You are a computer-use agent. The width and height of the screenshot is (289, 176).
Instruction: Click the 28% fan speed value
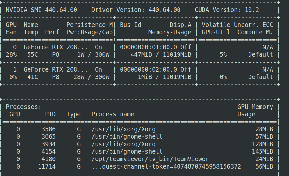pyautogui.click(x=11, y=55)
